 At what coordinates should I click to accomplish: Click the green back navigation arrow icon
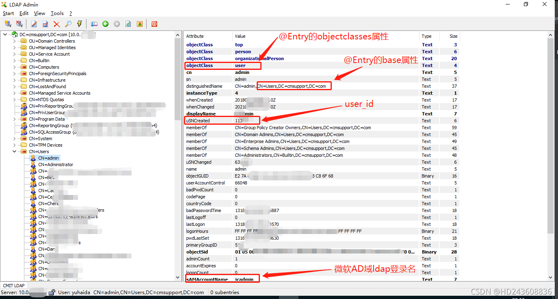(105, 24)
